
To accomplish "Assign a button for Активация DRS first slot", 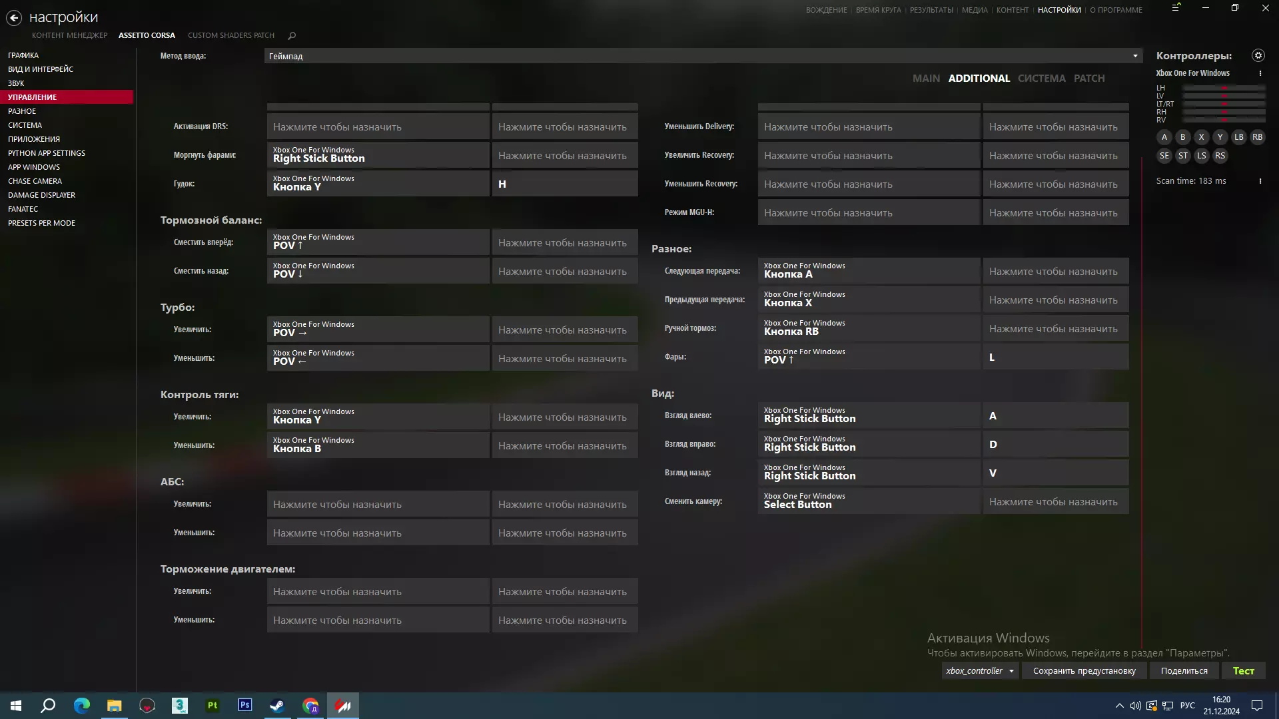I will (378, 127).
